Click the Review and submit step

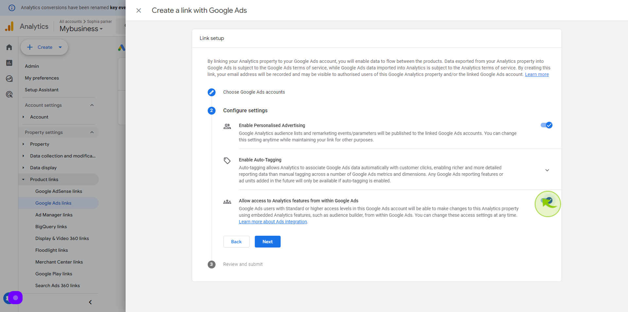243,264
